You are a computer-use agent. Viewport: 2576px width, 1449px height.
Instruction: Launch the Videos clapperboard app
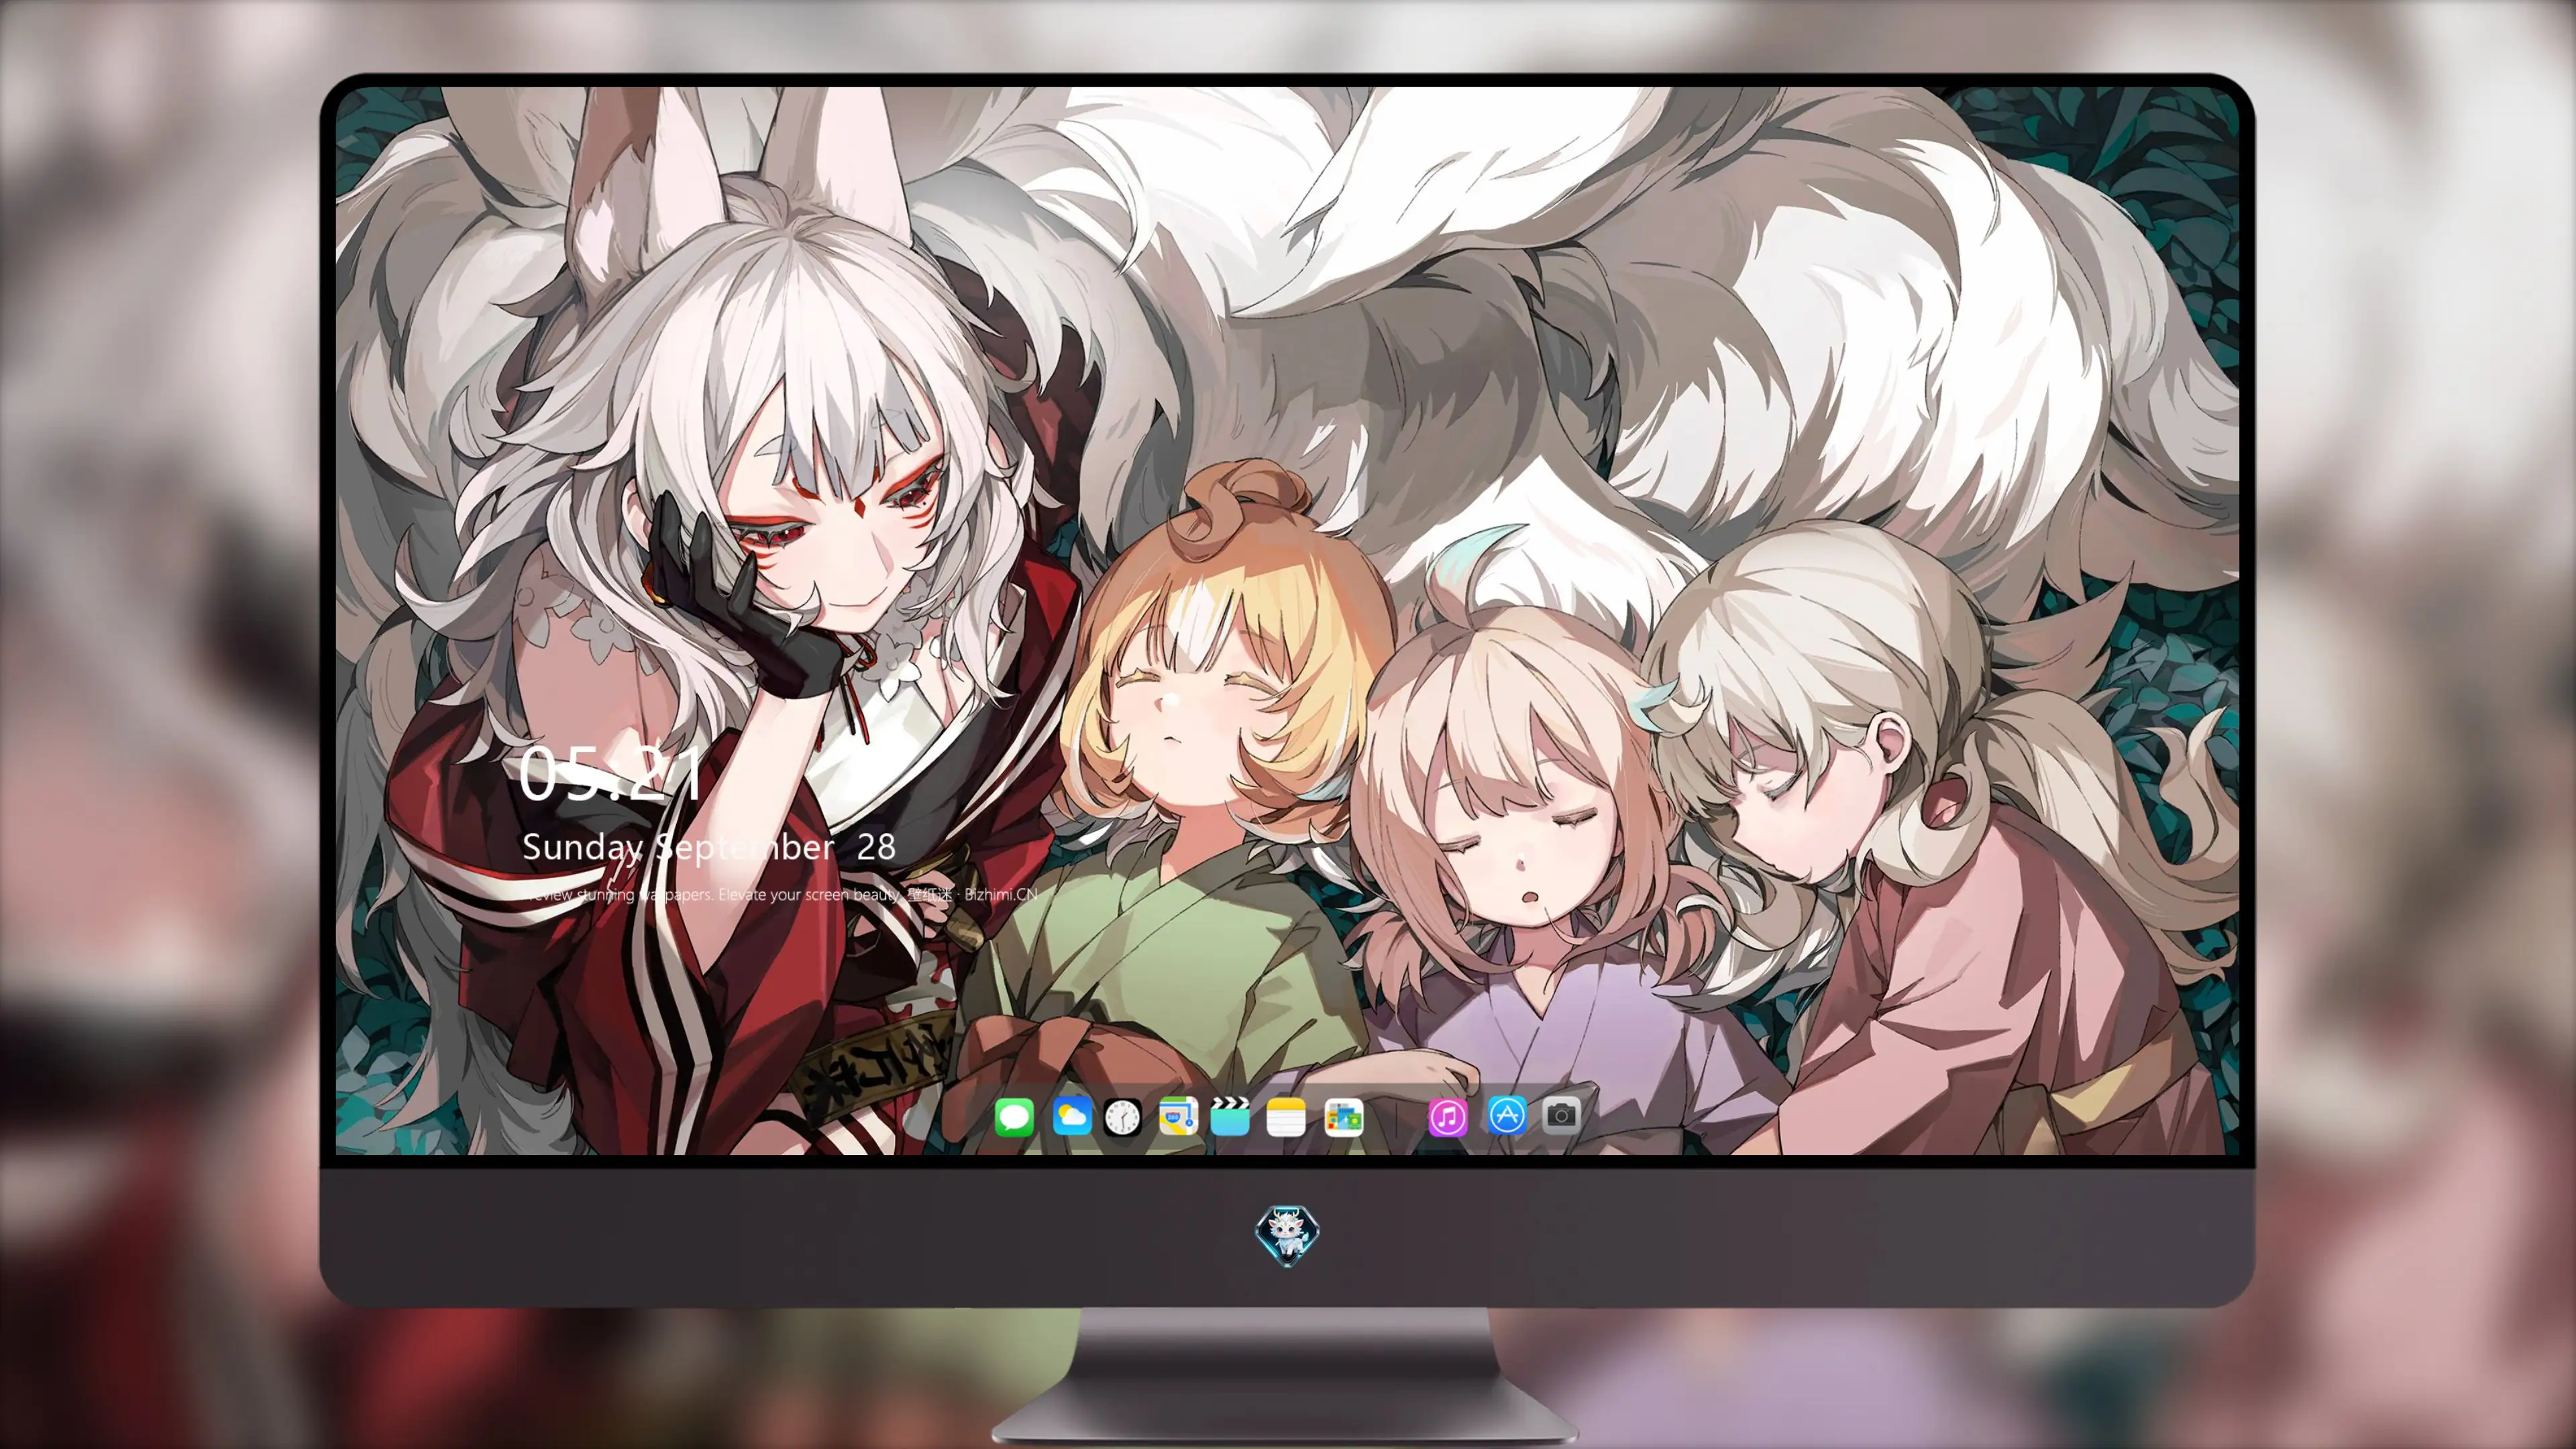click(x=1230, y=1116)
